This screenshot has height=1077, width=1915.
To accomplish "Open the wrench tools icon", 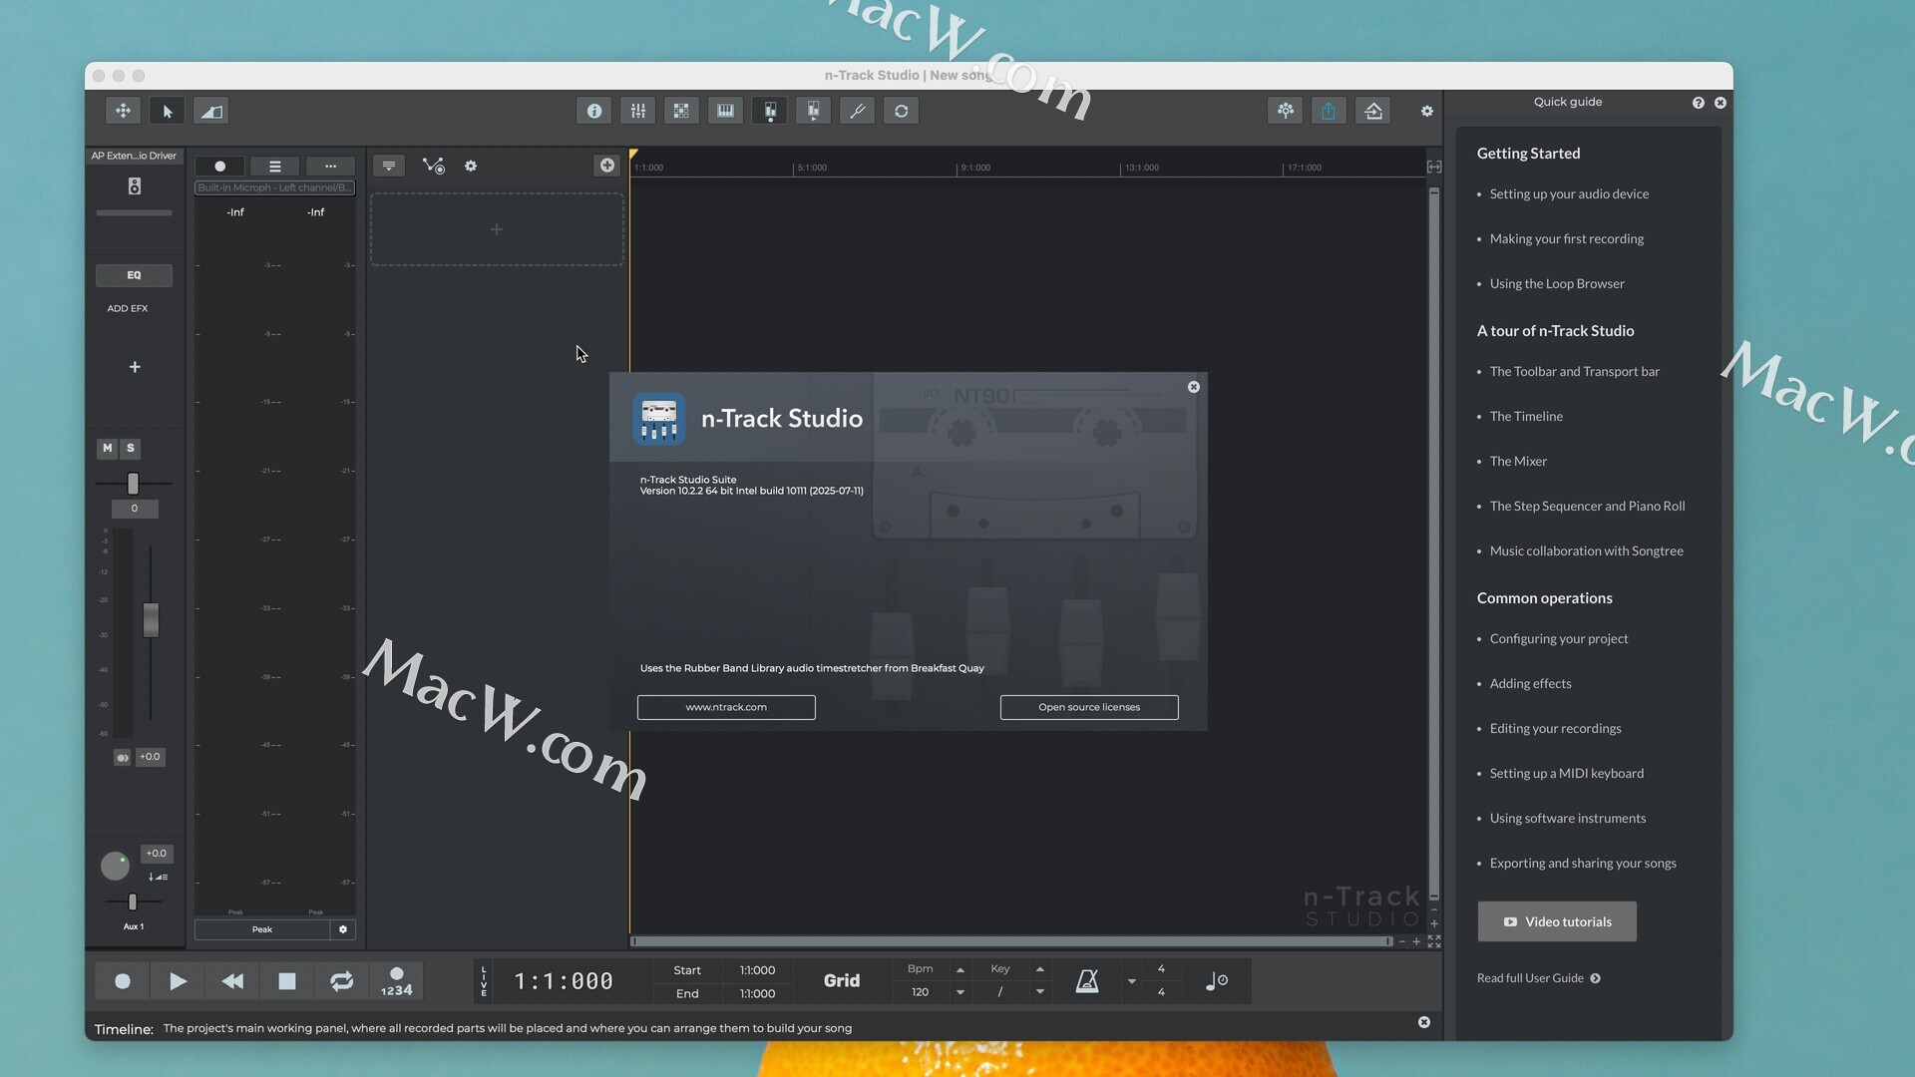I will click(858, 111).
